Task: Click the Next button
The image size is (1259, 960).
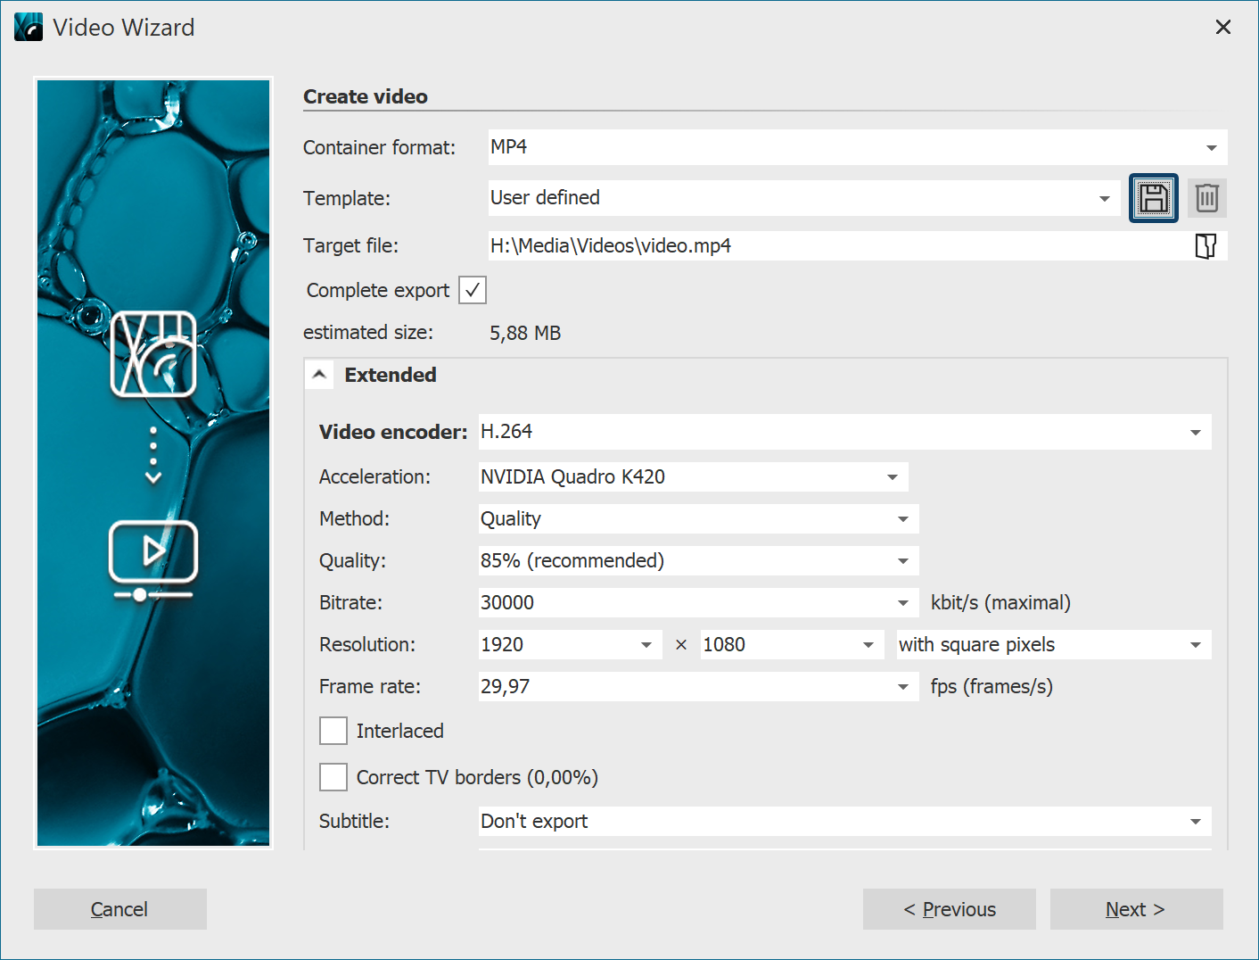Action: coord(1135,909)
